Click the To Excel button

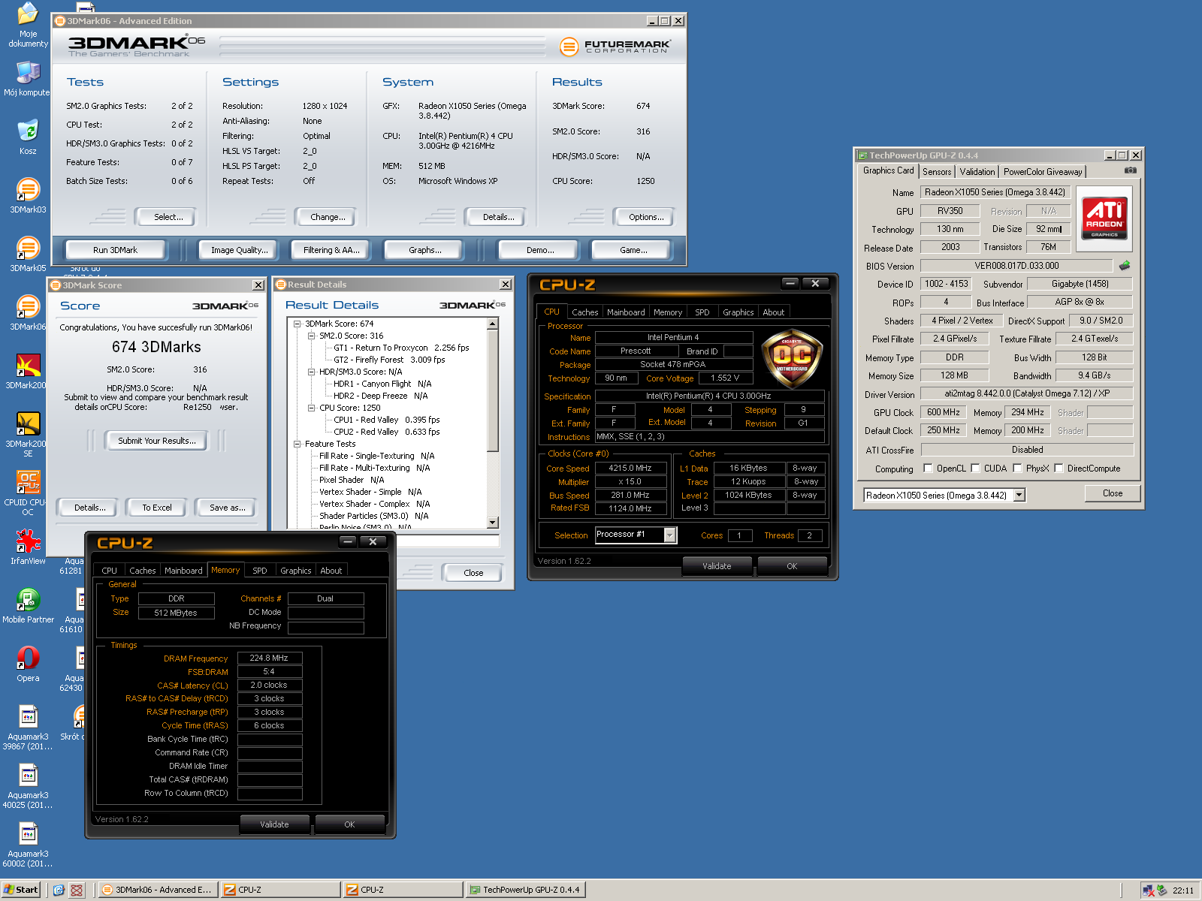tap(157, 508)
